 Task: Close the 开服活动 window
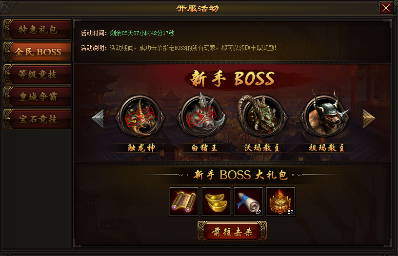386,8
